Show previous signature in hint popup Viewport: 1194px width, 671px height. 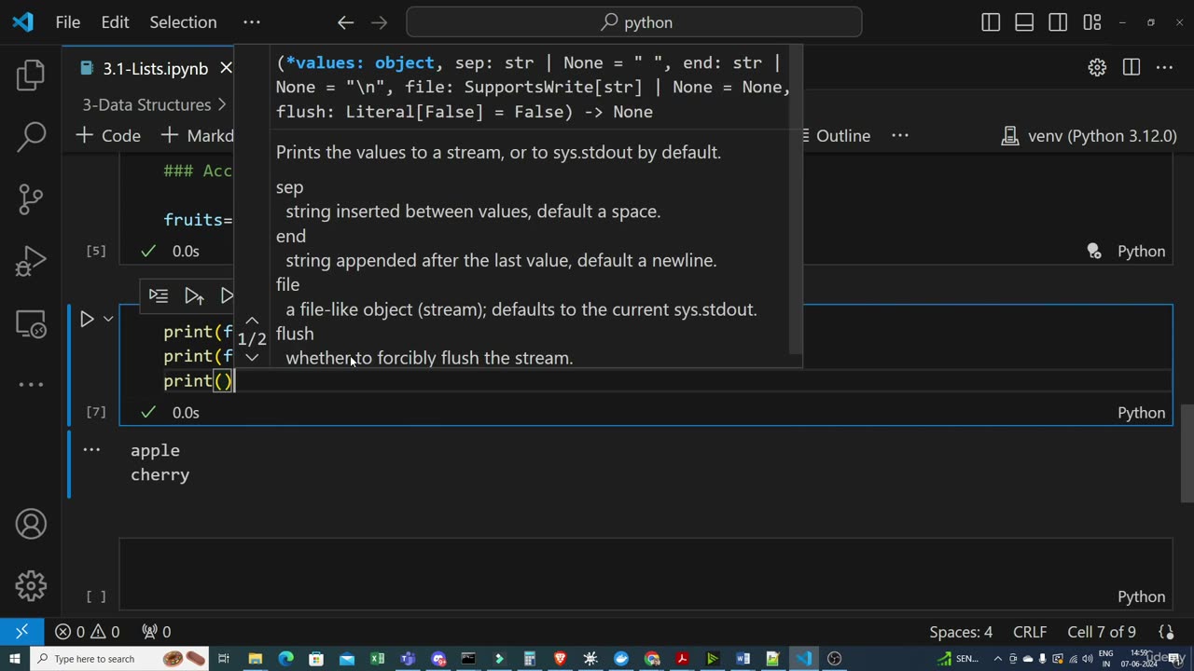point(252,321)
